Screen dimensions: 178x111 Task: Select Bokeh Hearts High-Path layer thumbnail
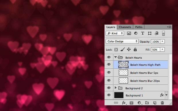(123, 64)
